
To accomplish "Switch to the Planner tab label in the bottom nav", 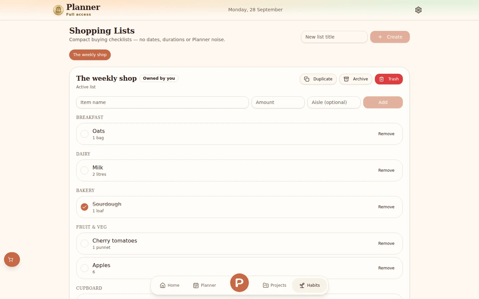I will [208, 285].
